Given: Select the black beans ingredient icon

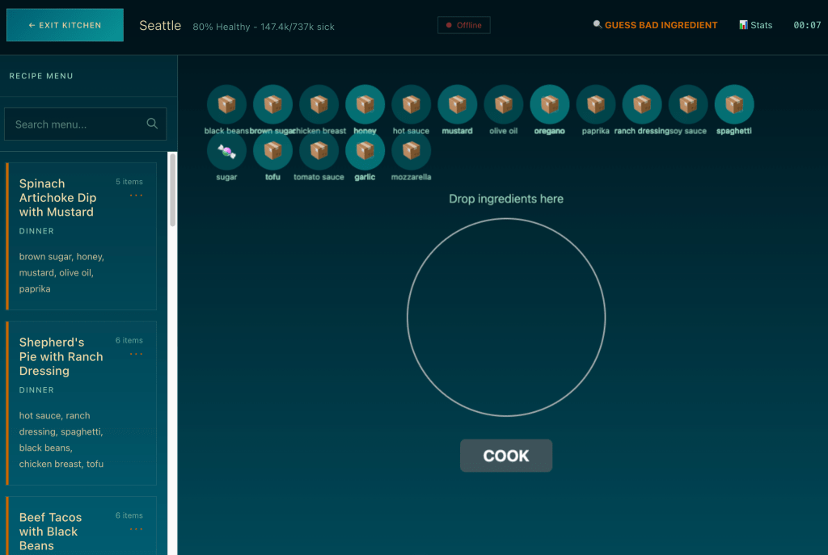Looking at the screenshot, I should 226,105.
